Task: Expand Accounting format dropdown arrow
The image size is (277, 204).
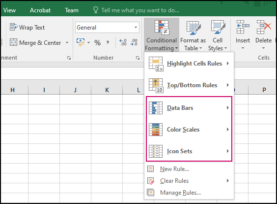Action: [x=89, y=42]
